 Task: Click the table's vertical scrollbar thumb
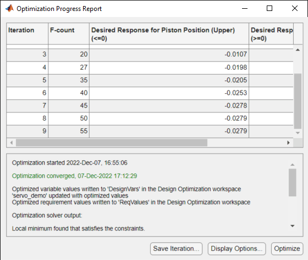298,101
